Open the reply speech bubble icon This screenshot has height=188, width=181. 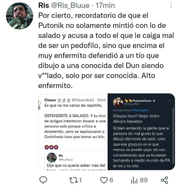(x=43, y=180)
